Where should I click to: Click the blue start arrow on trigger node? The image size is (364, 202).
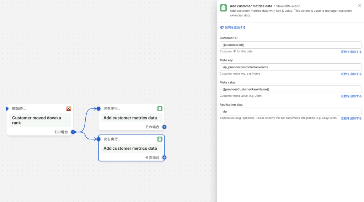[x=7, y=109]
